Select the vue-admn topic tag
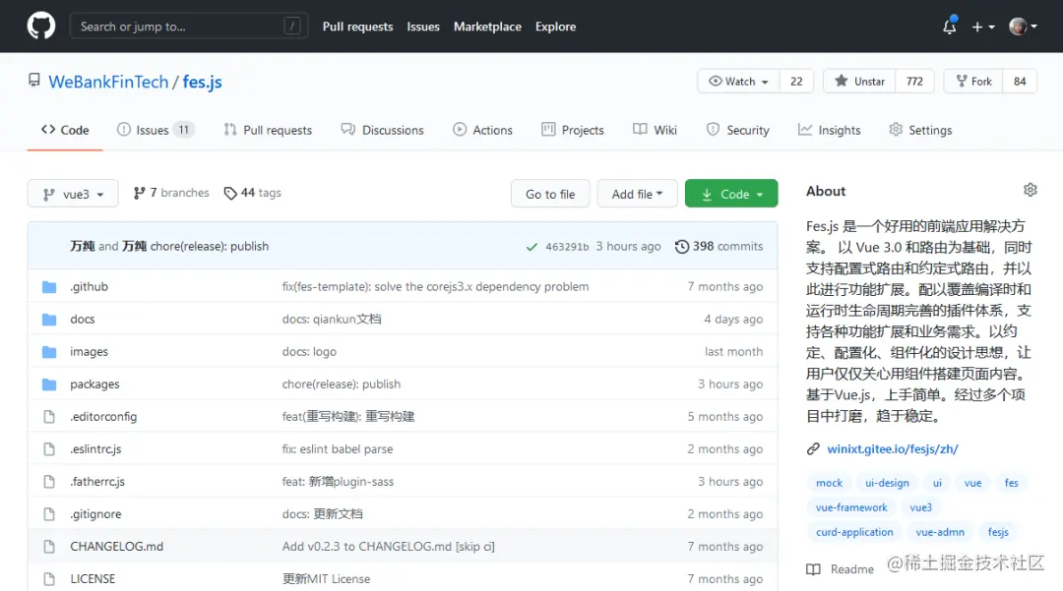1063x591 pixels. (x=940, y=531)
